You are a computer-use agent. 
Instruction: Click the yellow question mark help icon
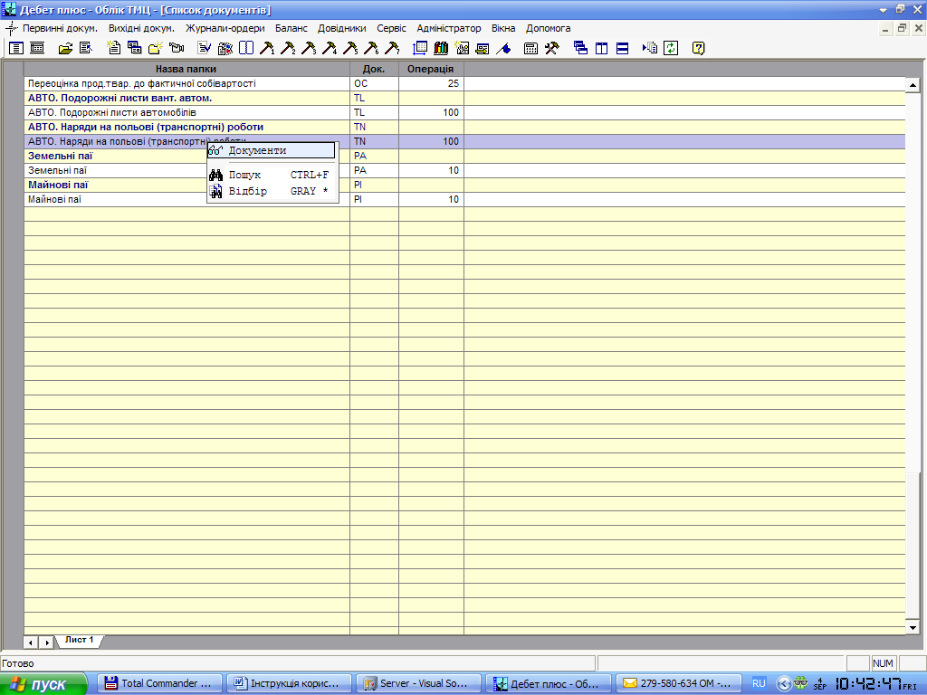[x=698, y=49]
